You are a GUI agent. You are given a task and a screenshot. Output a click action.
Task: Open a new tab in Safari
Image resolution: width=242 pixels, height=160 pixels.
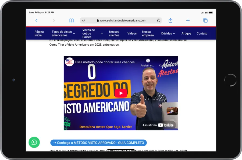pos(188,20)
